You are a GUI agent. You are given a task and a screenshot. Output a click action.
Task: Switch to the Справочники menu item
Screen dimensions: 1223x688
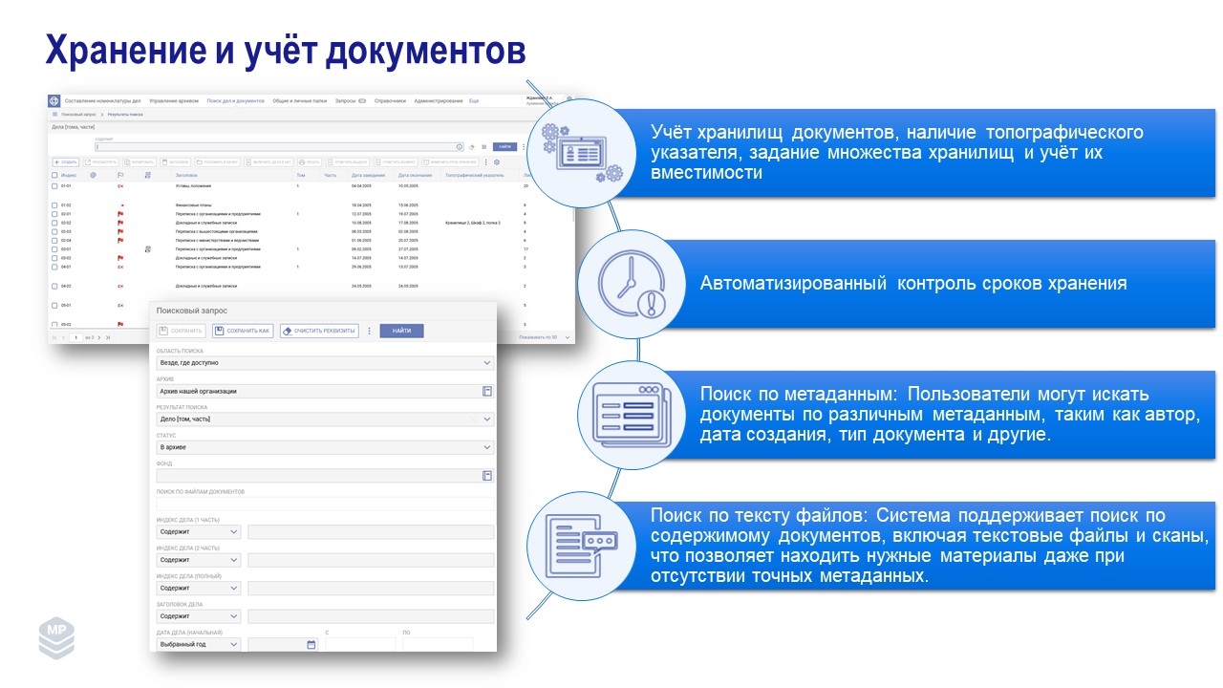[x=391, y=100]
